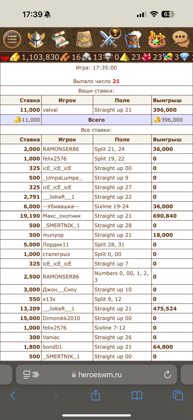Open the treasure map scroll icon

coord(59,39)
